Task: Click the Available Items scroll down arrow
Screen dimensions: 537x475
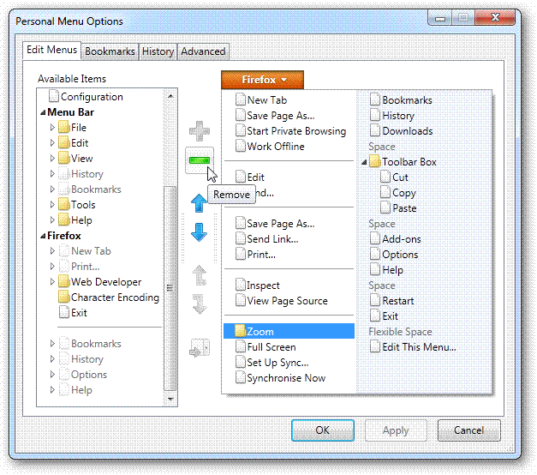Action: click(x=170, y=399)
